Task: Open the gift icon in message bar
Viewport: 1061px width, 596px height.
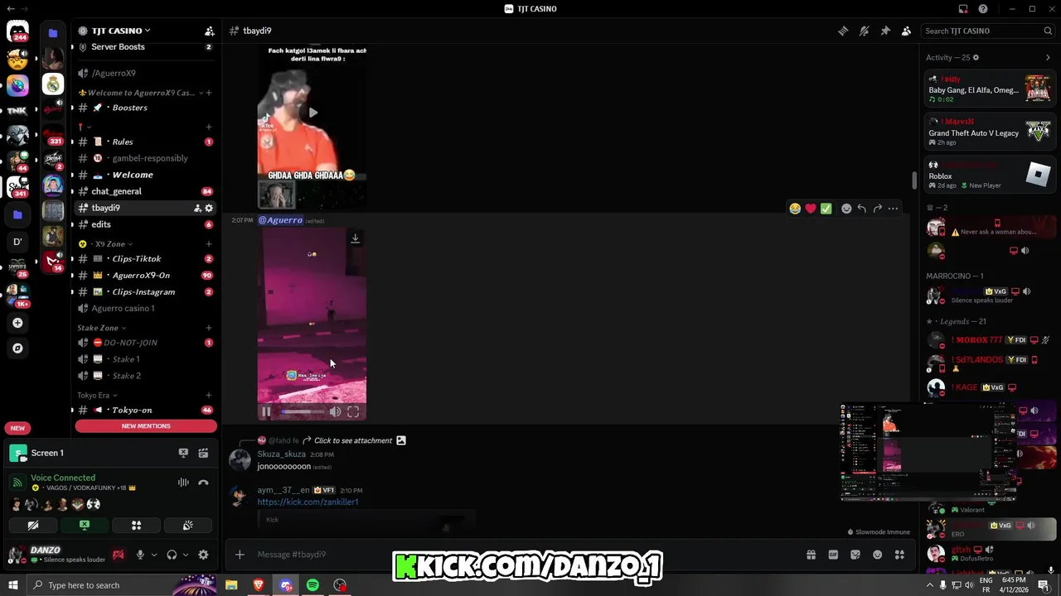Action: pos(811,555)
